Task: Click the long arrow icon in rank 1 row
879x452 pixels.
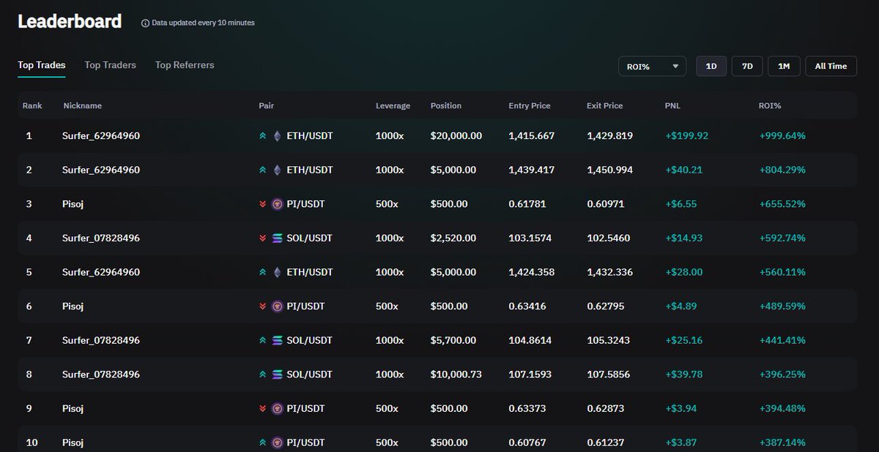Action: coord(263,136)
